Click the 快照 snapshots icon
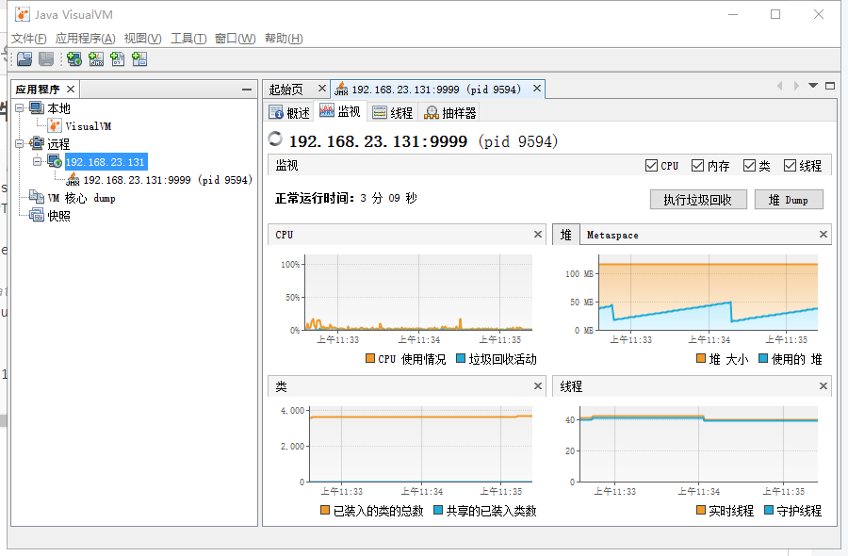 37,215
